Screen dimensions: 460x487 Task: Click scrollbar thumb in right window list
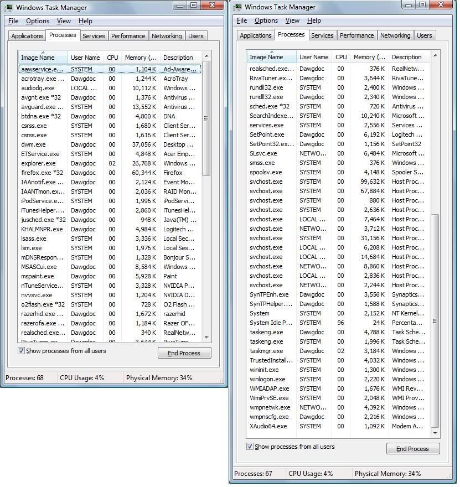click(435, 321)
